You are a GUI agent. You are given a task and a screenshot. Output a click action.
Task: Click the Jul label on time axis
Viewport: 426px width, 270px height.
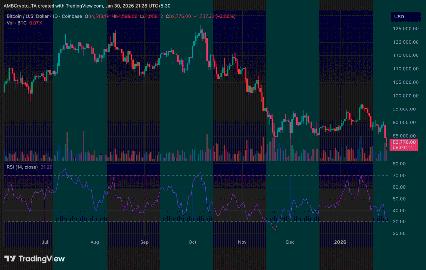45,242
